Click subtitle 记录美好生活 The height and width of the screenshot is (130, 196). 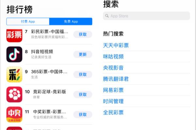coord(41,57)
